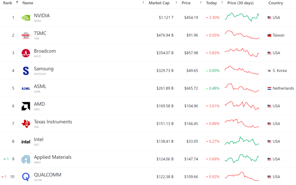Click the Intel logo icon
The width and height of the screenshot is (296, 185).
point(25,142)
